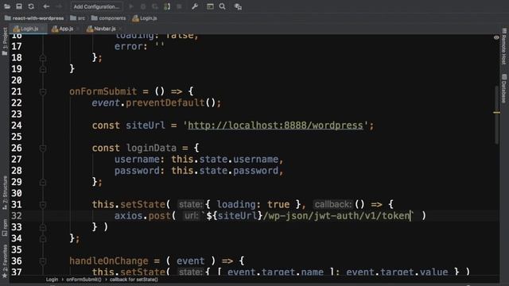Click the Login breadcrumb in bottom bar

point(52,280)
